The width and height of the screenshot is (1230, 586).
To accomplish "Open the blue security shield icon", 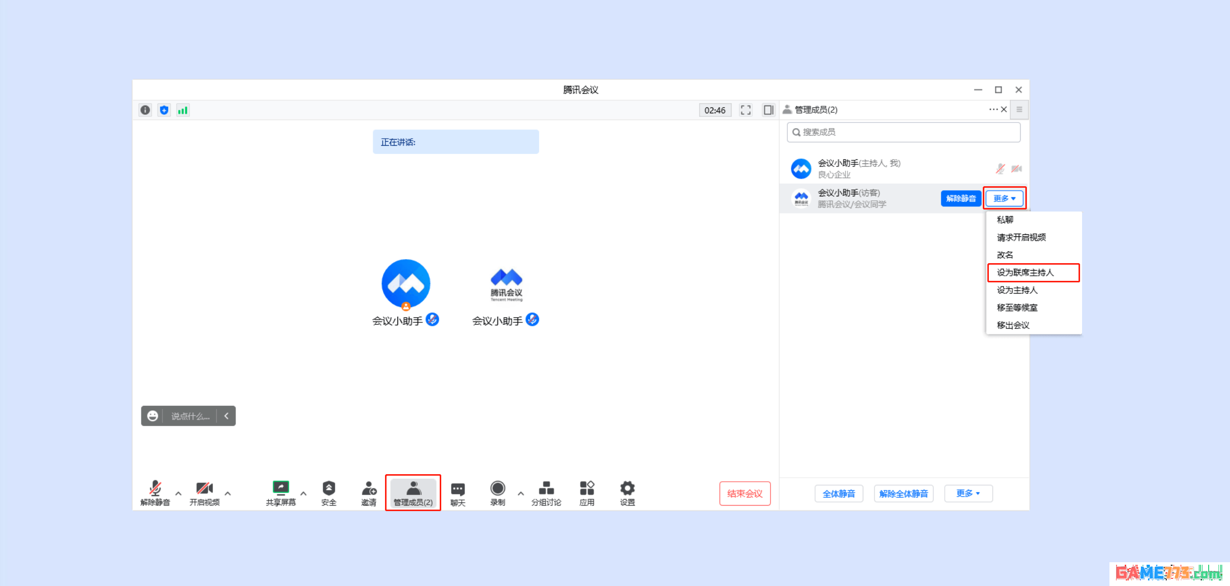I will 164,110.
